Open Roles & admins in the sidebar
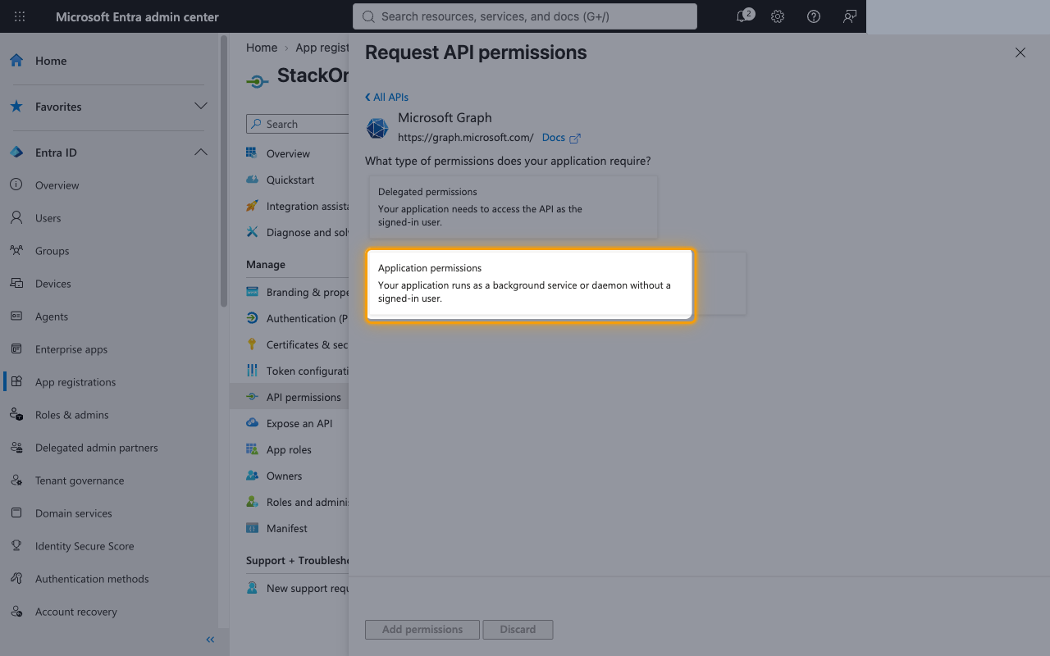 click(71, 415)
